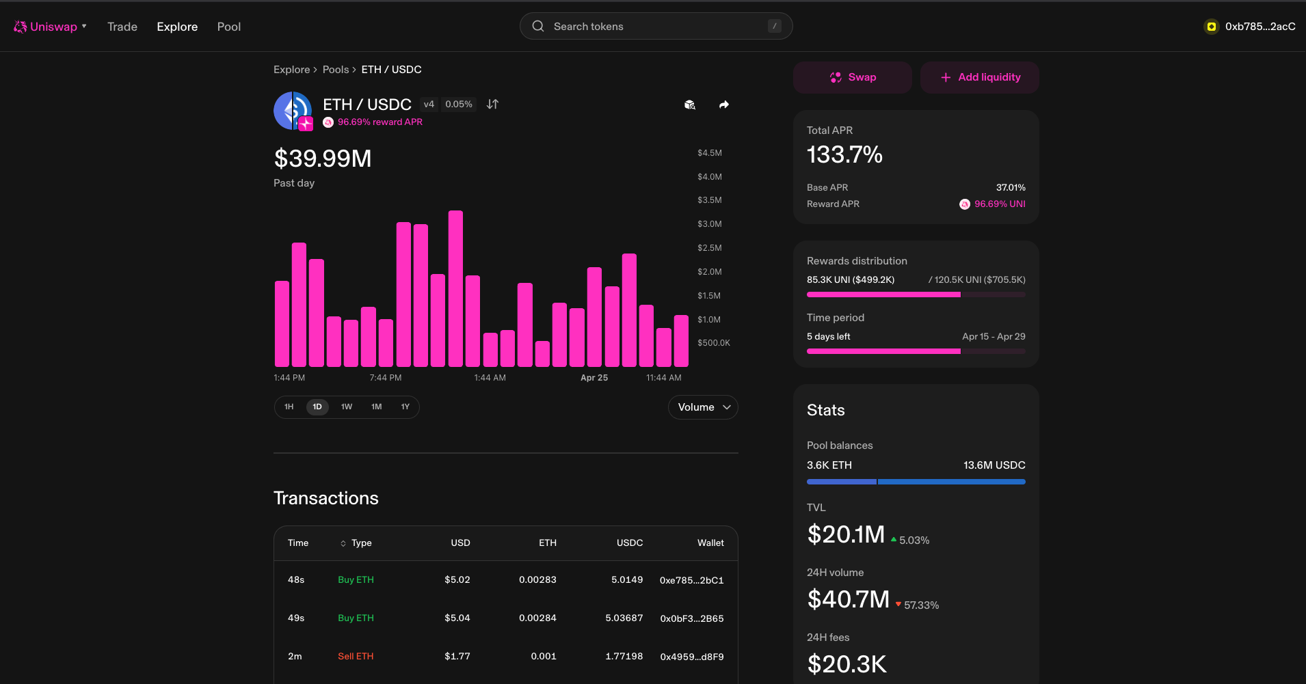Click 85.3K UNI ($499.2K) distributed amount
The height and width of the screenshot is (684, 1306).
coord(851,280)
